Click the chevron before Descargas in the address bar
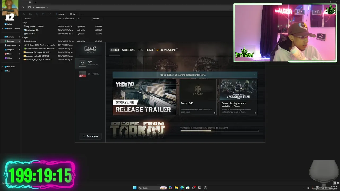 click(x=34, y=7)
